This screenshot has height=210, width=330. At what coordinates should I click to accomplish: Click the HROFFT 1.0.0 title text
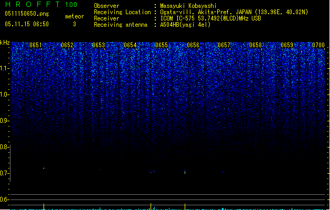point(41,4)
